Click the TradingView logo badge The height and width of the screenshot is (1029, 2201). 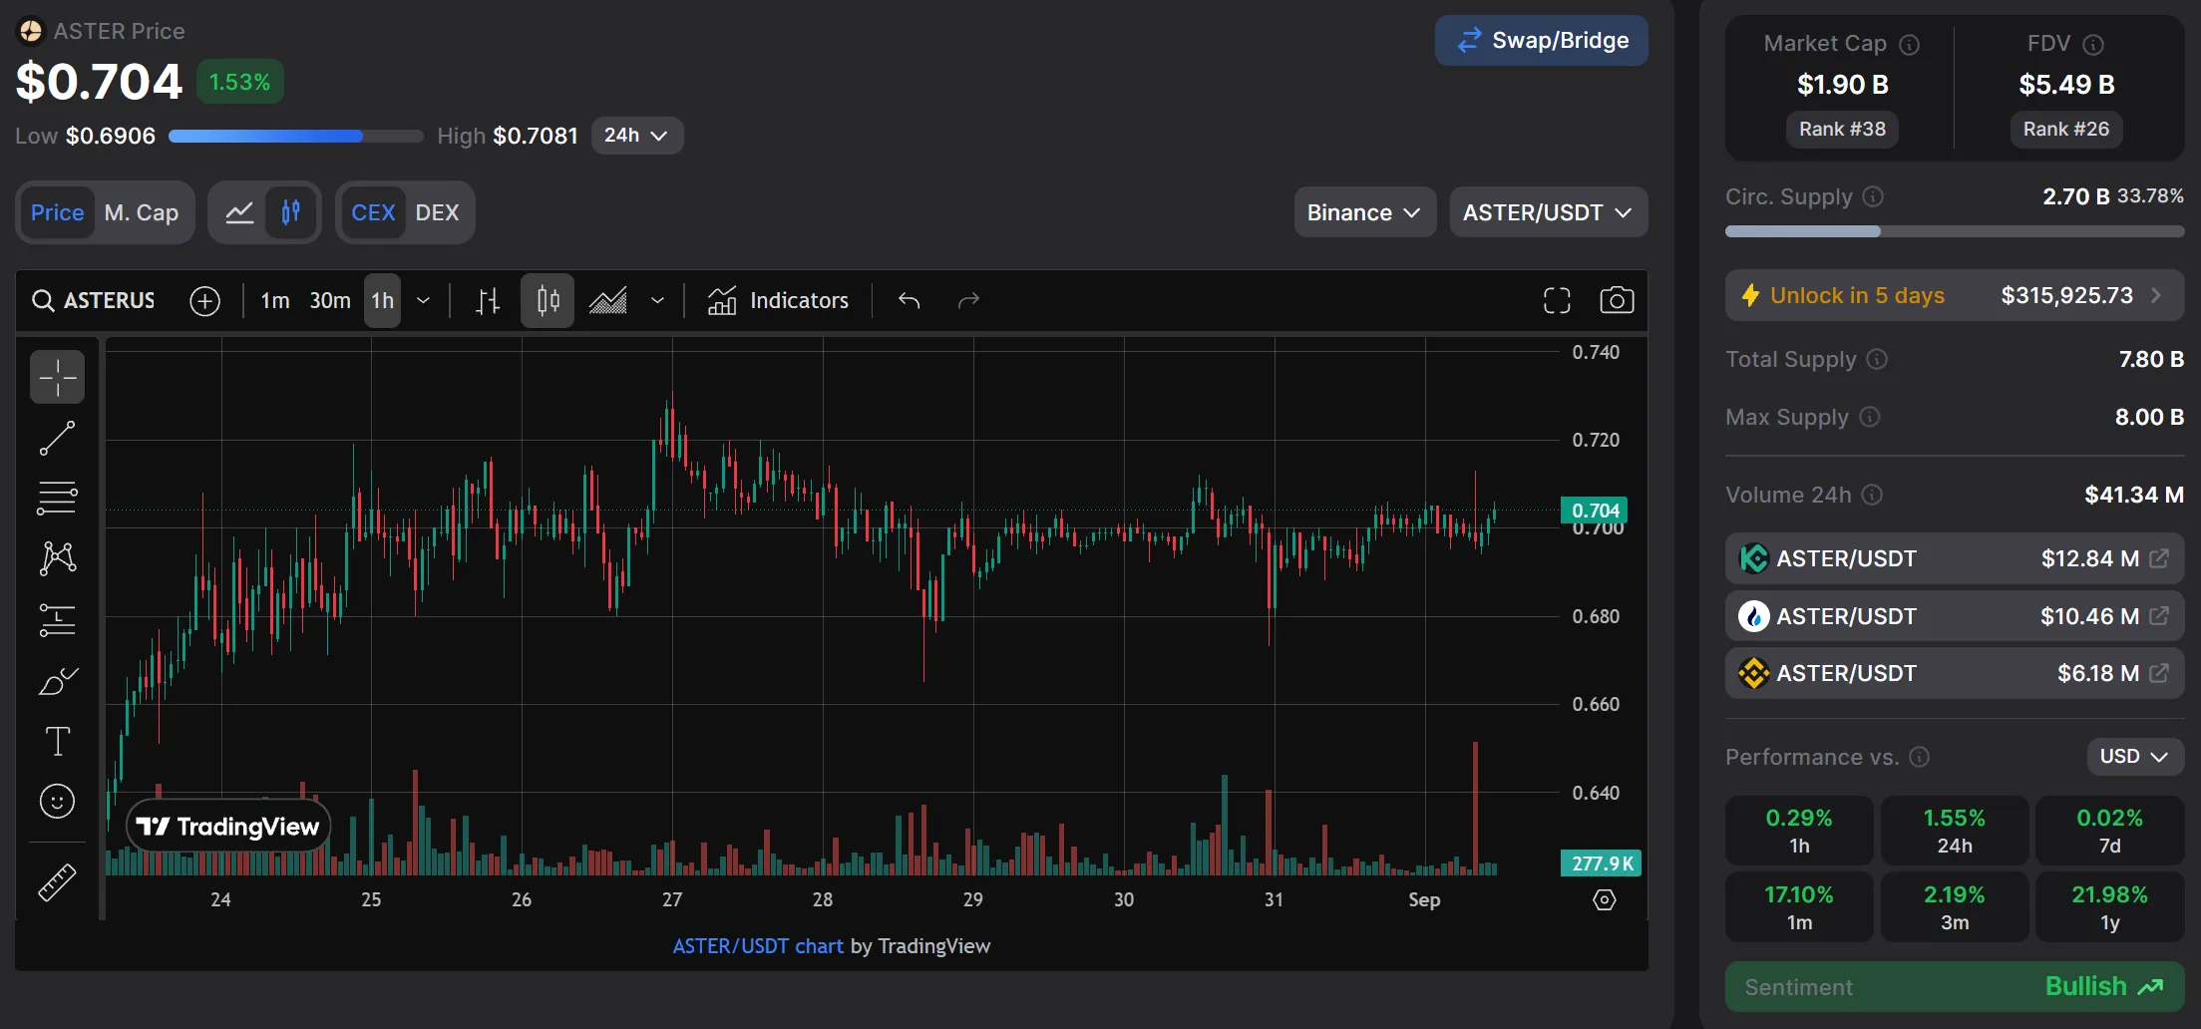click(228, 826)
